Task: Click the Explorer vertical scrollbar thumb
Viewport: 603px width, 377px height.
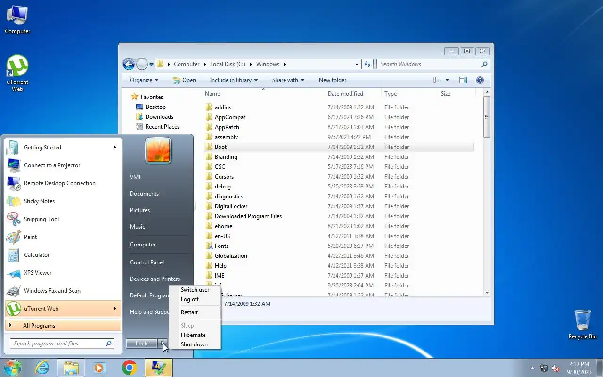Action: coord(487,117)
